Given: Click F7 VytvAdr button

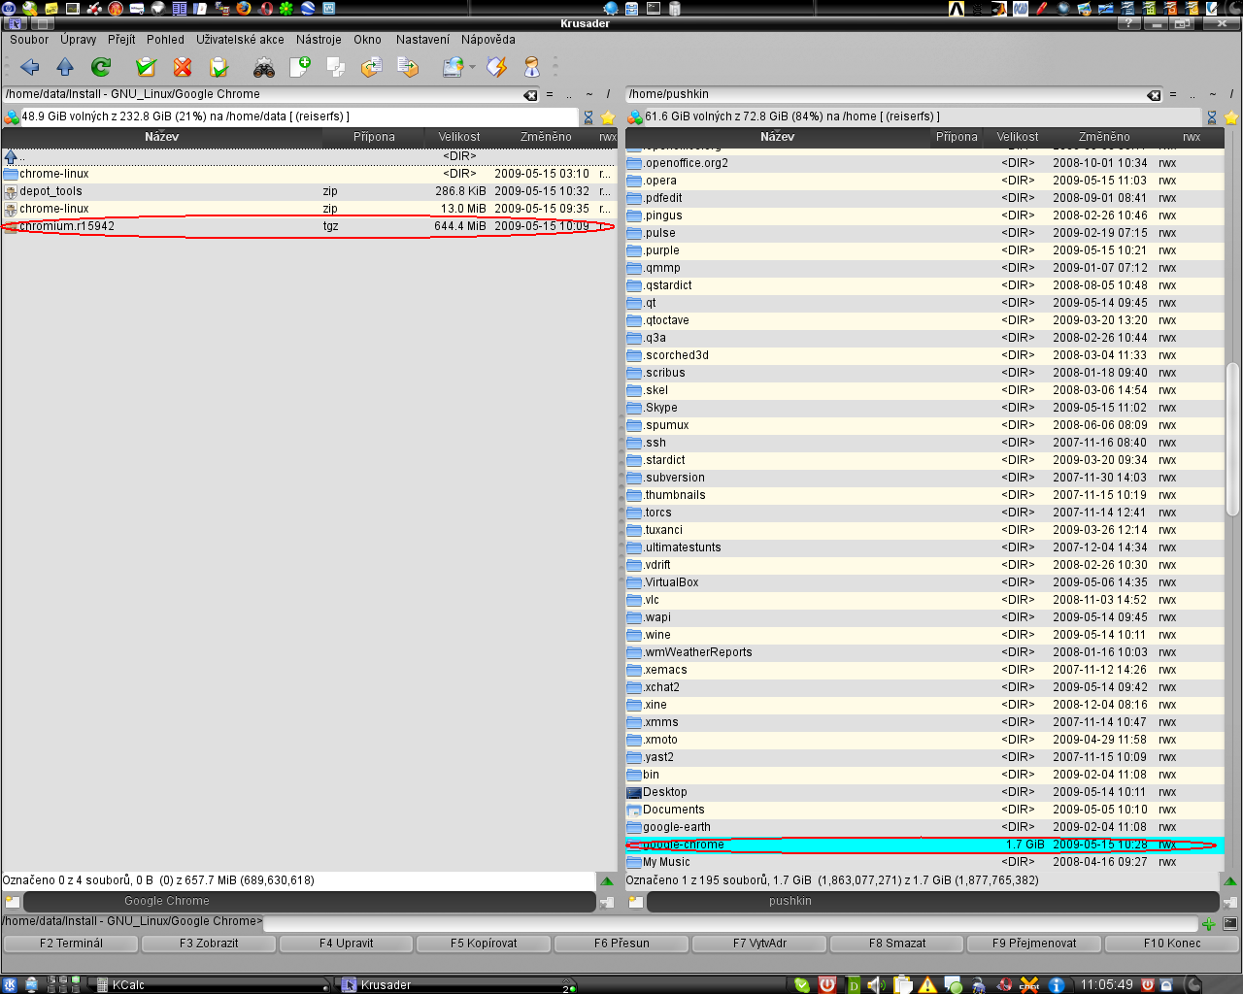Looking at the screenshot, I should (x=759, y=944).
